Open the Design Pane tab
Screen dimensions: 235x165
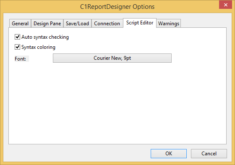coord(47,24)
